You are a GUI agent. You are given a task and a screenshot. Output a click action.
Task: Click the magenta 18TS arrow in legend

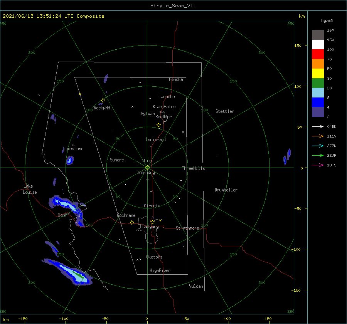click(x=318, y=165)
